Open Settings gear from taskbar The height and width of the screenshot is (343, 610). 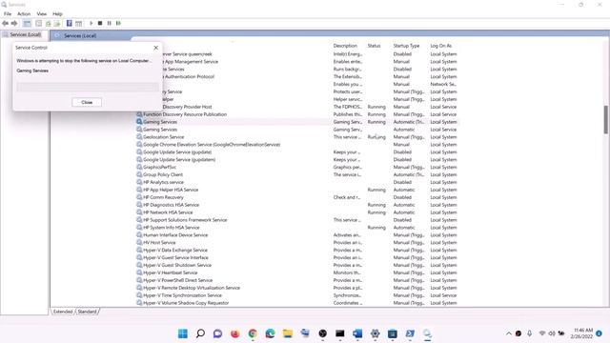[x=375, y=333]
